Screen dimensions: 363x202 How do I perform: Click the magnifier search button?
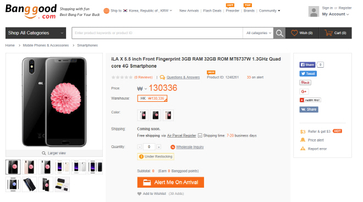pyautogui.click(x=279, y=33)
